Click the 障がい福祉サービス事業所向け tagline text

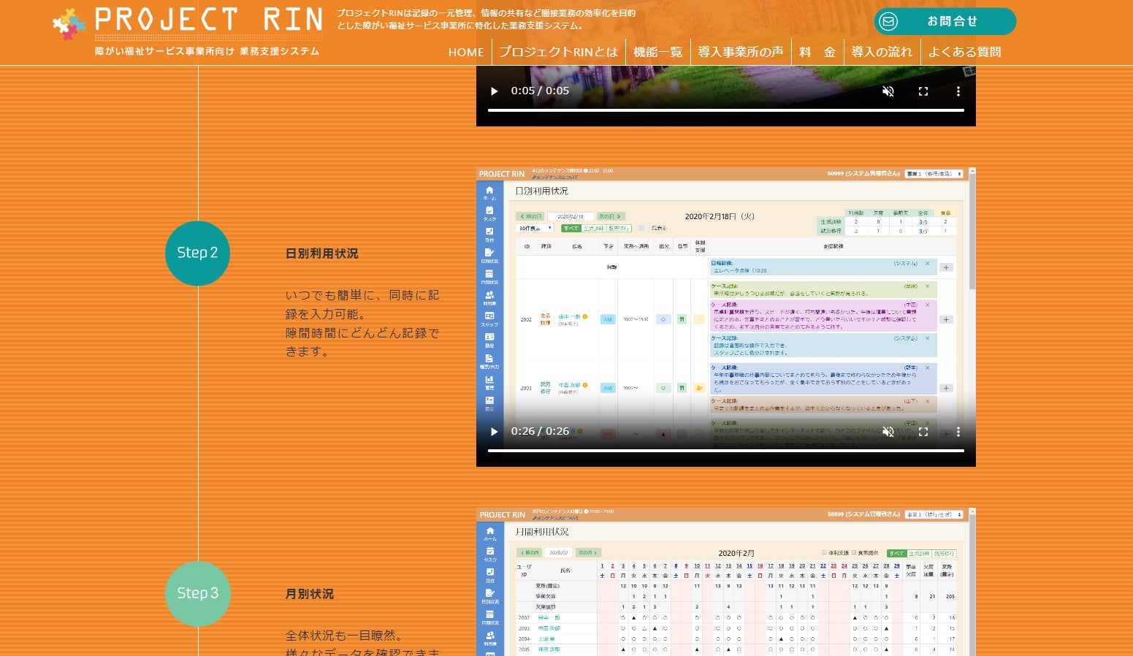tap(164, 51)
